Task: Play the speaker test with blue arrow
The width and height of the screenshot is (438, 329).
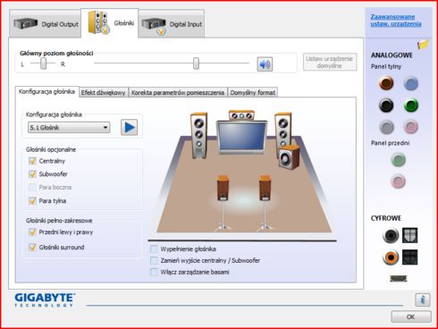Action: 129,127
